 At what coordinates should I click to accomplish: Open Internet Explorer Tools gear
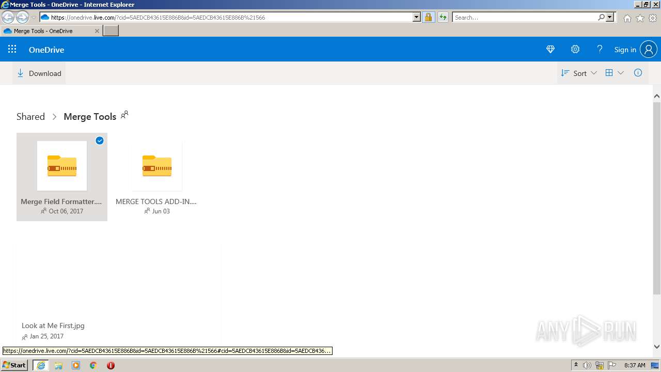tap(653, 18)
